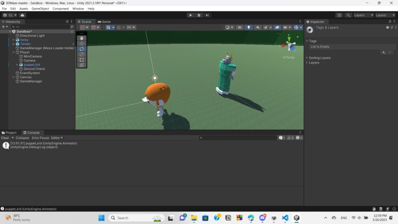398x224 pixels.
Task: Open snap increment settings icon
Action: click(131, 27)
